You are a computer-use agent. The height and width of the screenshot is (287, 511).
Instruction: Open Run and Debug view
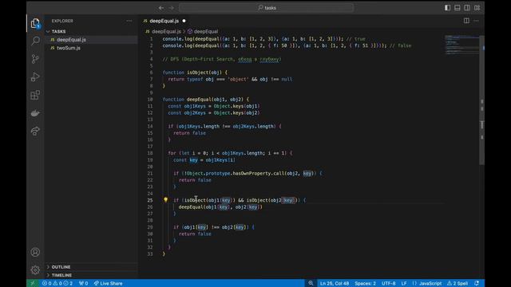click(x=35, y=77)
